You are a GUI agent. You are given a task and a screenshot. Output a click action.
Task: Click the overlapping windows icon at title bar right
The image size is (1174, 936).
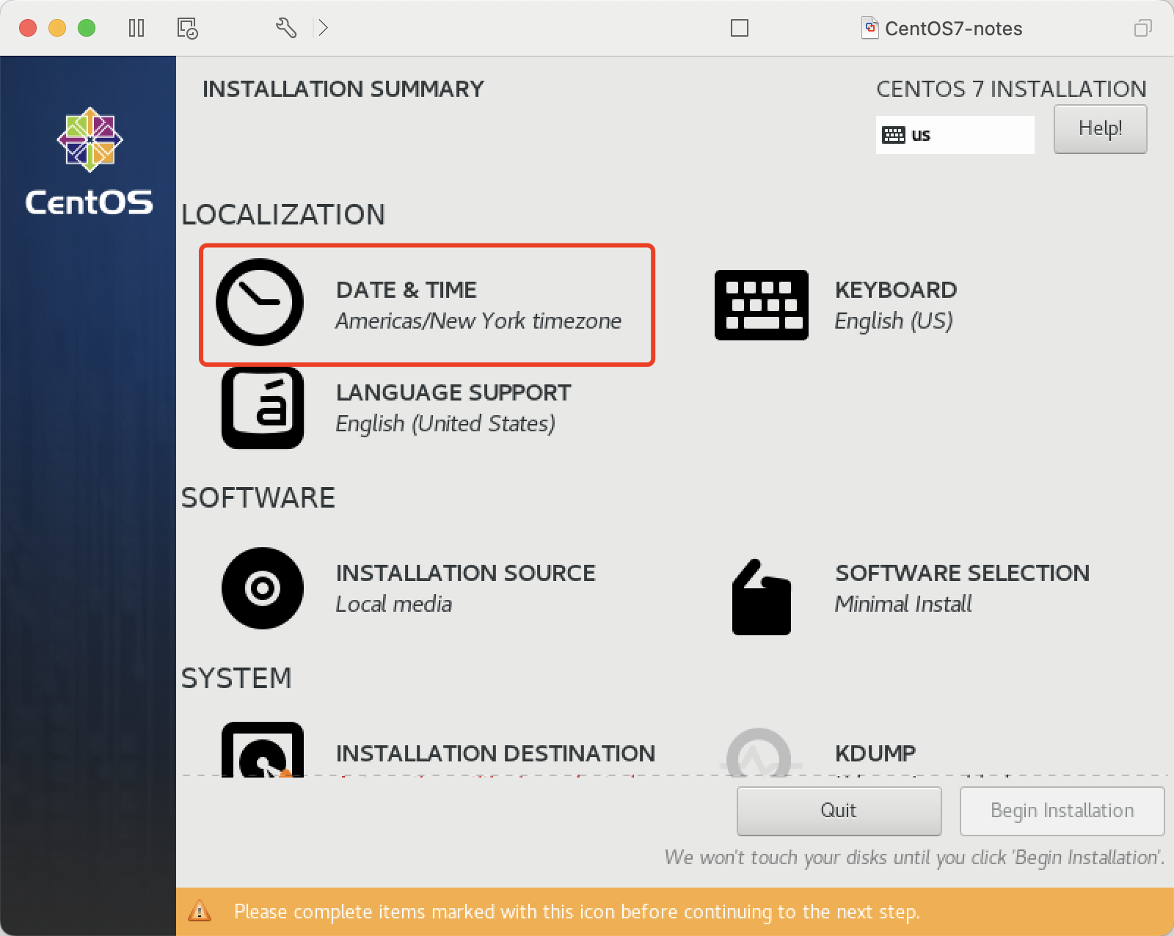1143,28
